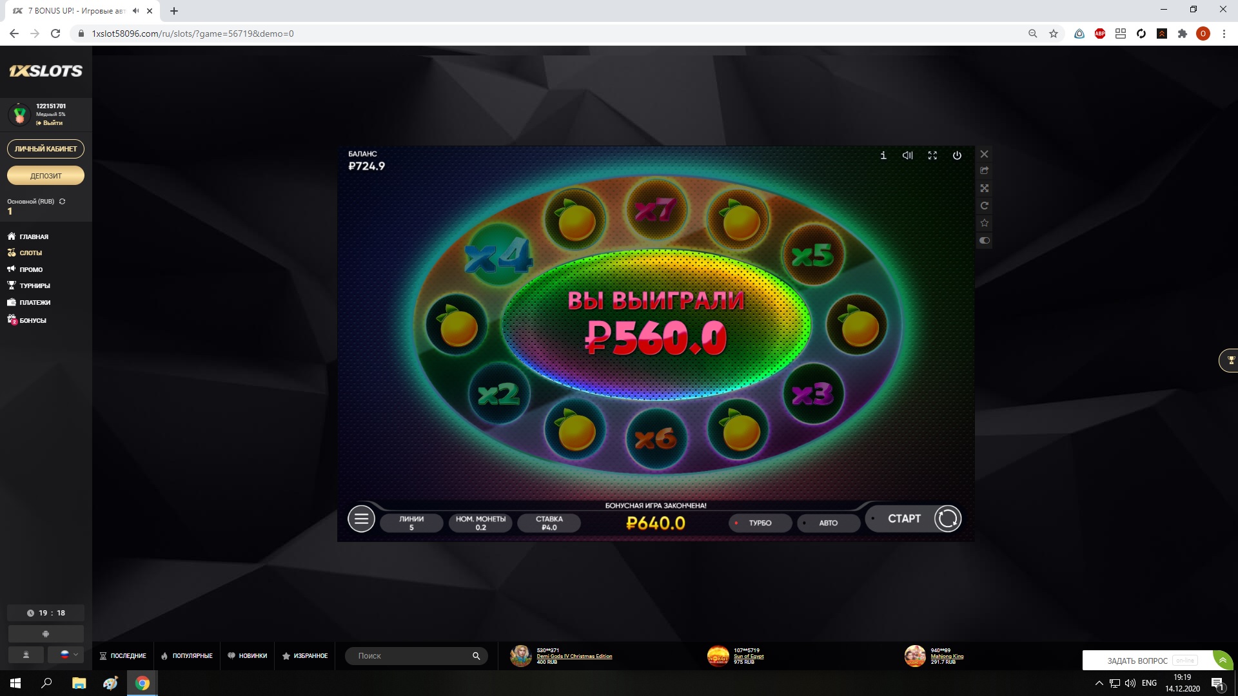Viewport: 1238px width, 696px height.
Task: Click the 19:18 clock widget
Action: [x=46, y=613]
